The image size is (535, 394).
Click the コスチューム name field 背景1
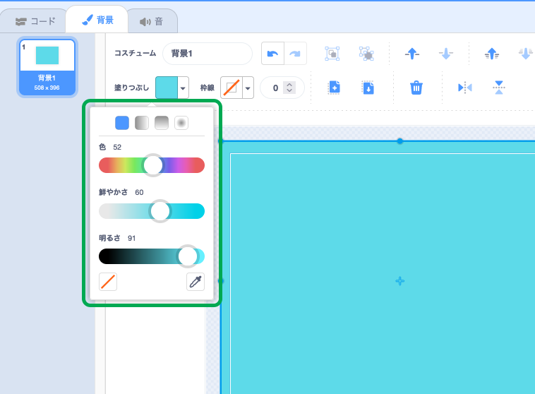point(208,54)
